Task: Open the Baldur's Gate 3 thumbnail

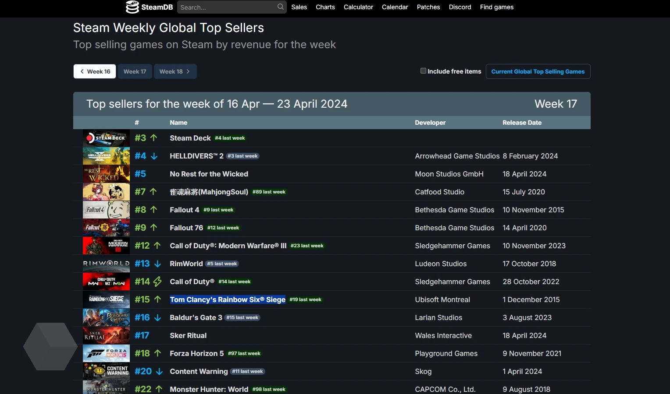Action: coord(106,317)
